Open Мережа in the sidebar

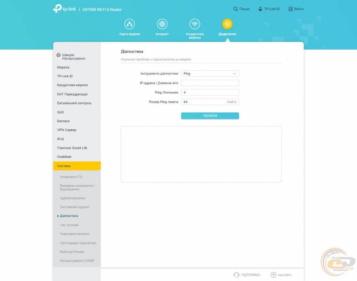63,67
